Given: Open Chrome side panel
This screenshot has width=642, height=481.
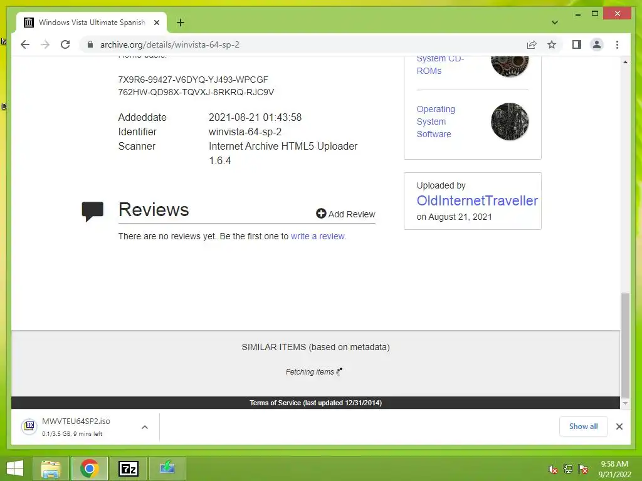Looking at the screenshot, I should [577, 44].
